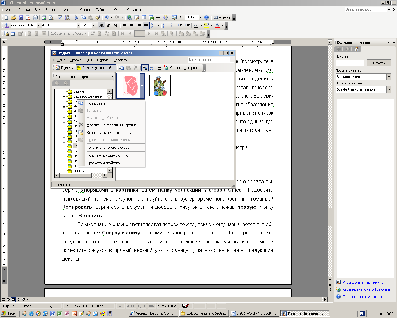Screen dimensions: 397x318
Task: Click Клипы в Интернете button
Action: tap(182, 68)
